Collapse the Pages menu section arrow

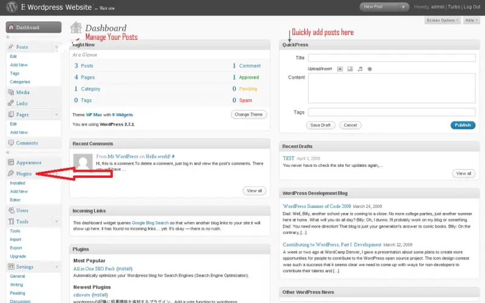click(x=56, y=114)
